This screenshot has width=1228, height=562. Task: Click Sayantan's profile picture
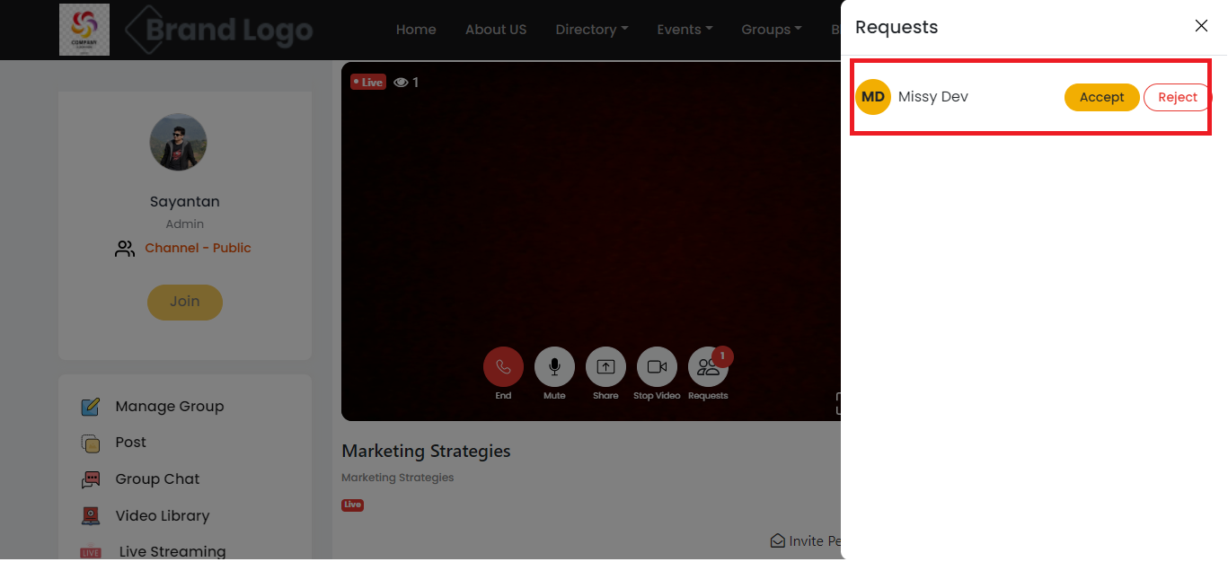(x=178, y=142)
